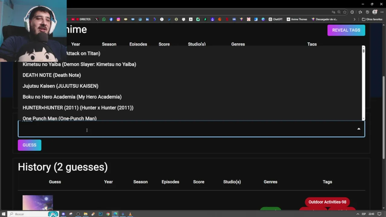Image resolution: width=386 pixels, height=217 pixels.
Task: Switch to Microsoft Edge in the taskbar
Action: pyautogui.click(x=115, y=214)
